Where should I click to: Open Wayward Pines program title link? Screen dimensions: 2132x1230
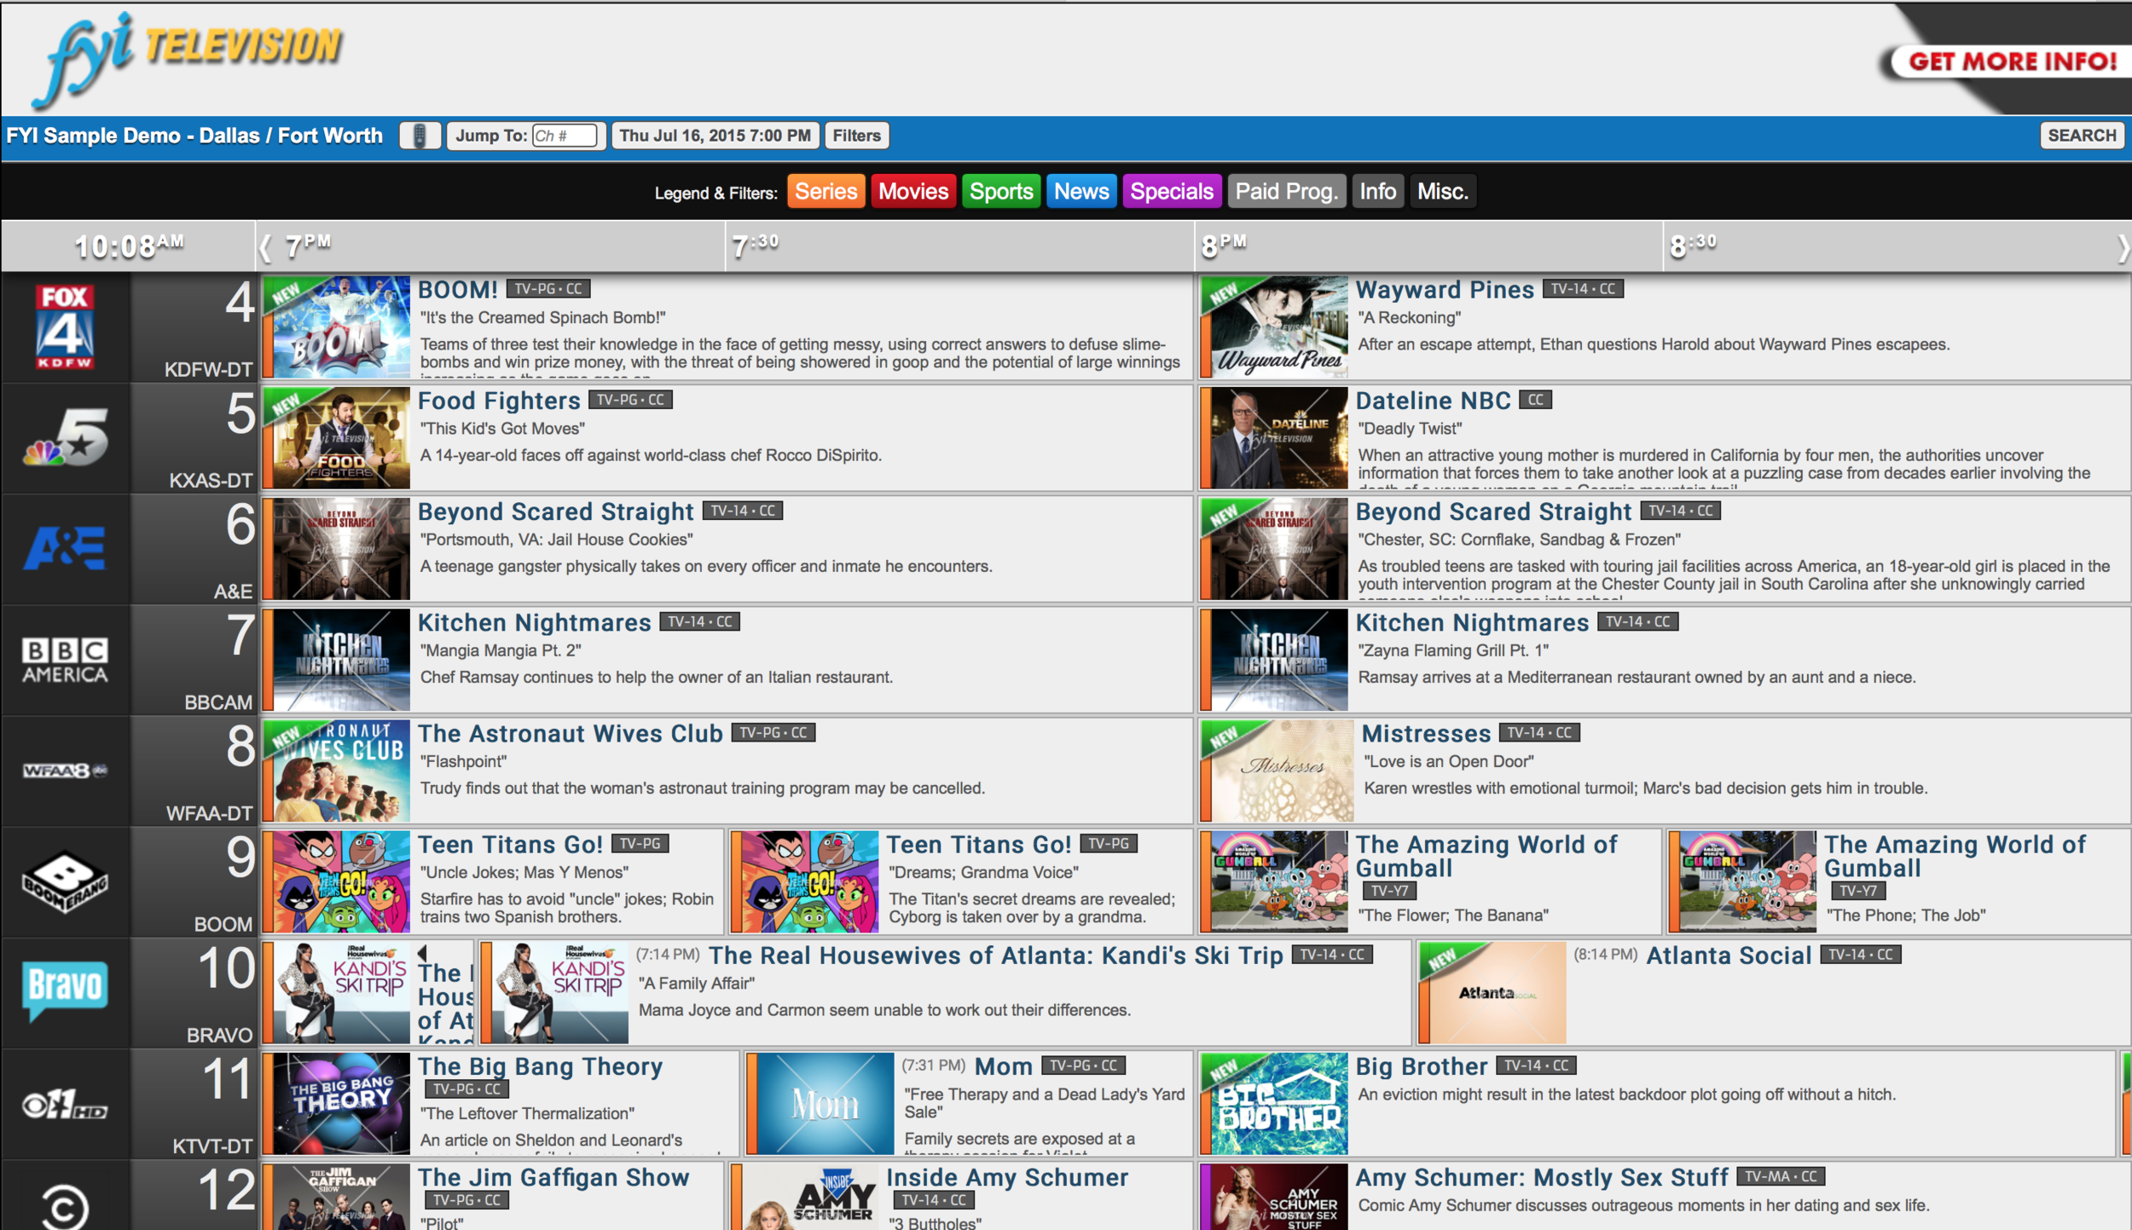click(x=1445, y=290)
